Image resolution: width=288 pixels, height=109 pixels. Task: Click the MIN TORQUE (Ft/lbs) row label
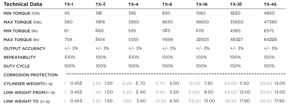pyautogui.click(x=22, y=13)
